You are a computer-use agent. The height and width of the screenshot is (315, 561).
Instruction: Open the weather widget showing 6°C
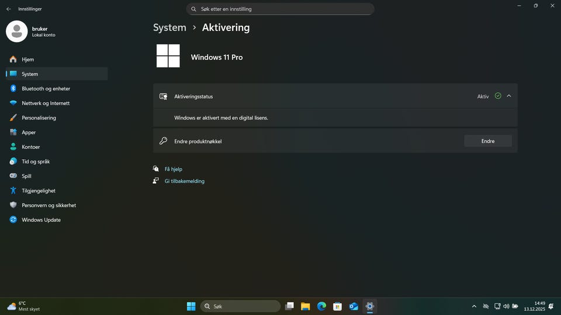[23, 306]
